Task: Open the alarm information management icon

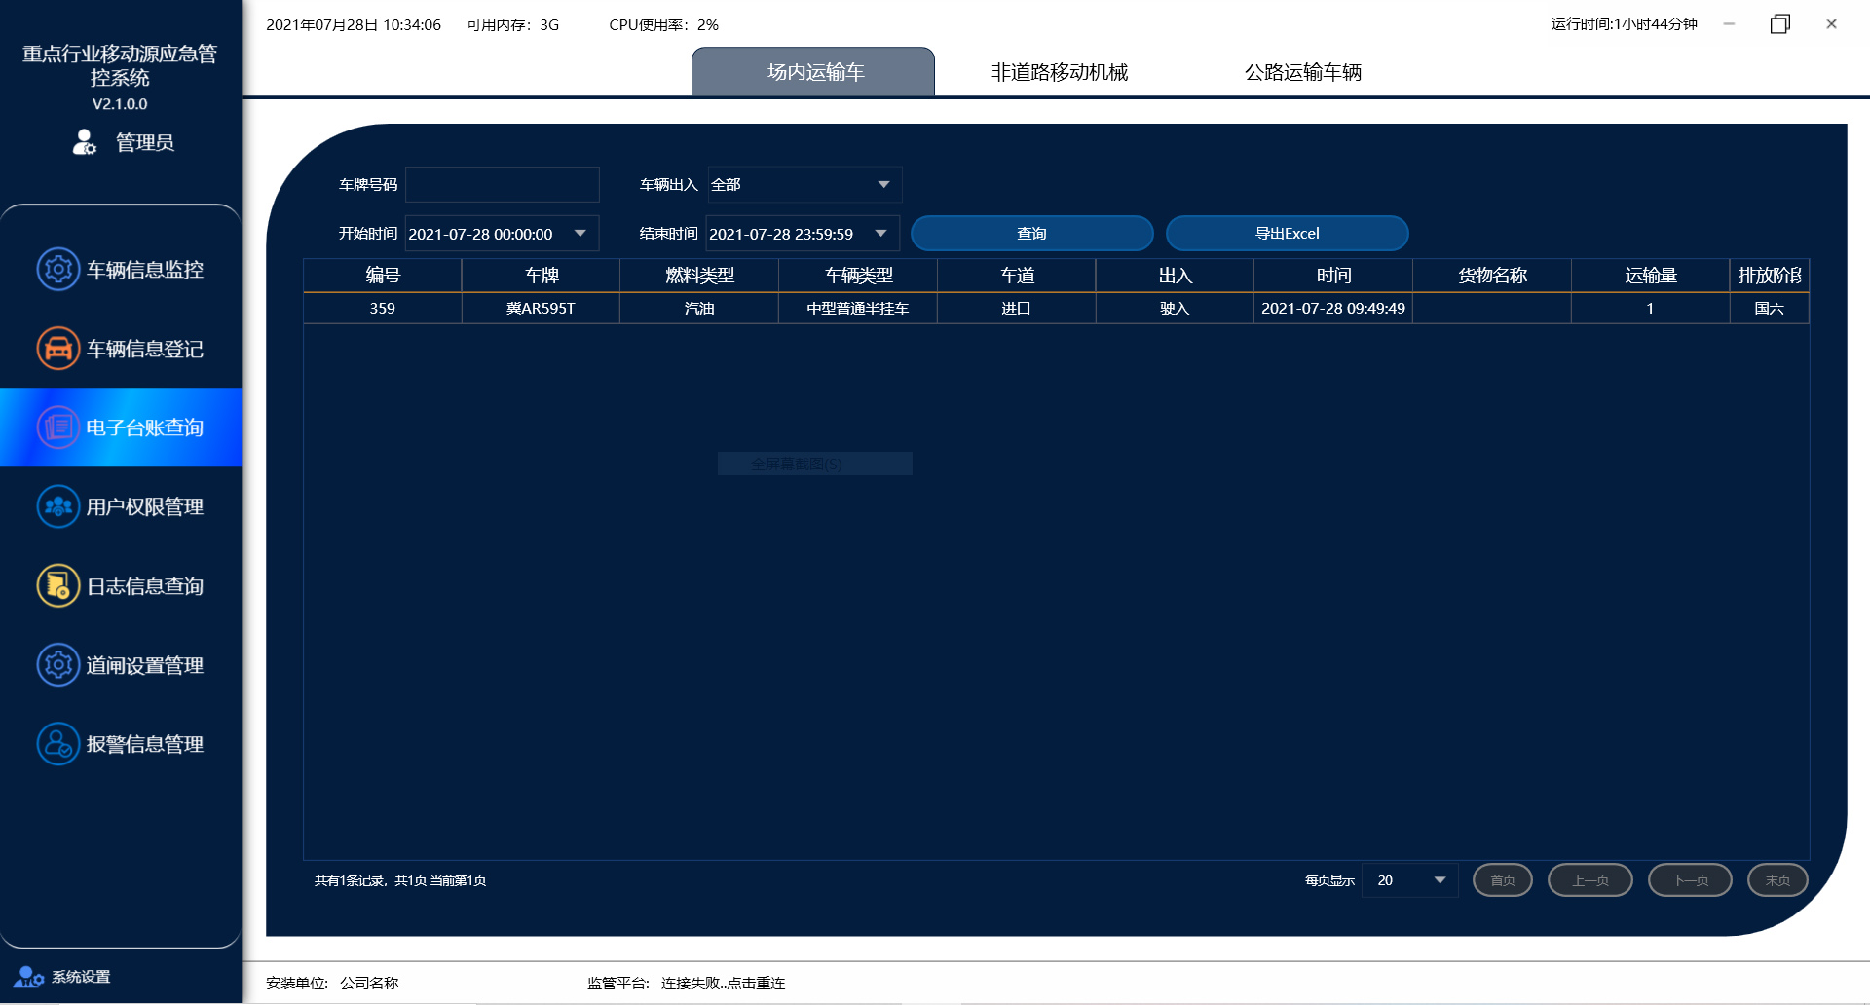Action: [x=57, y=744]
